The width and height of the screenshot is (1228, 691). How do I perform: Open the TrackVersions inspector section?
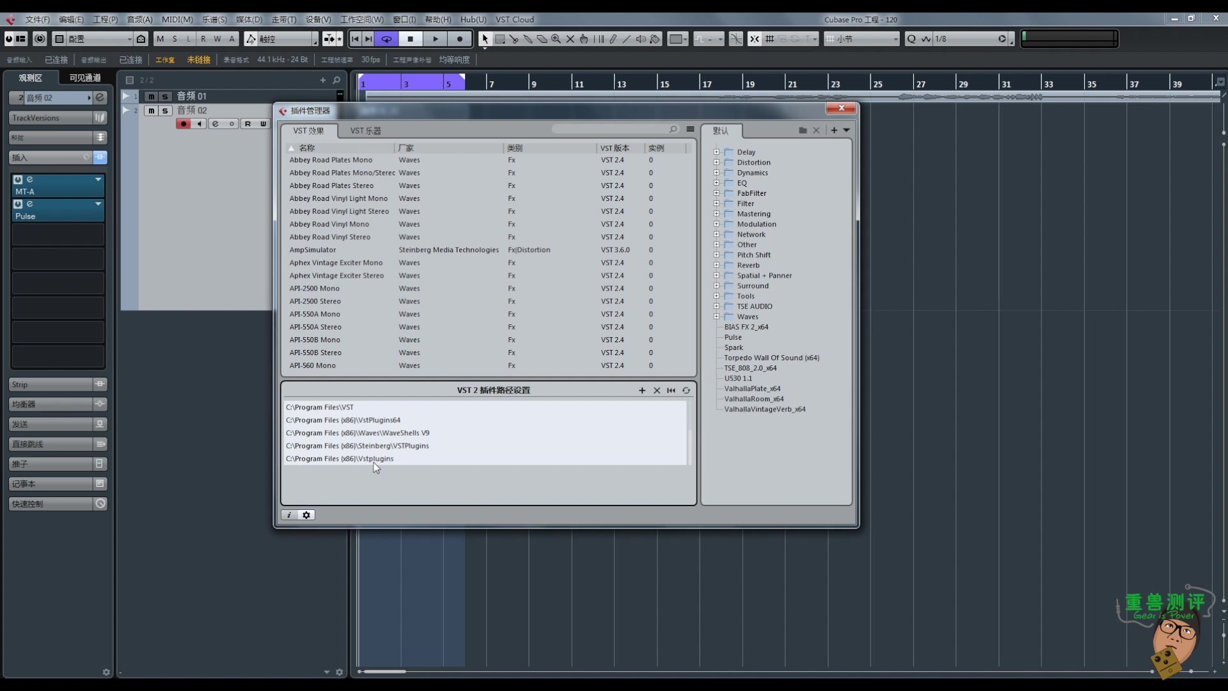58,118
